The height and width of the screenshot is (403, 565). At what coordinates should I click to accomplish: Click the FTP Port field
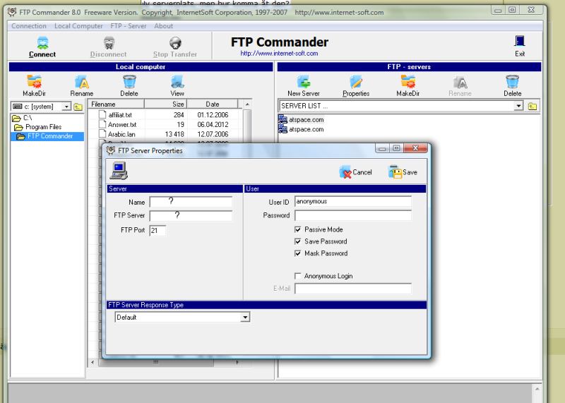click(x=157, y=231)
